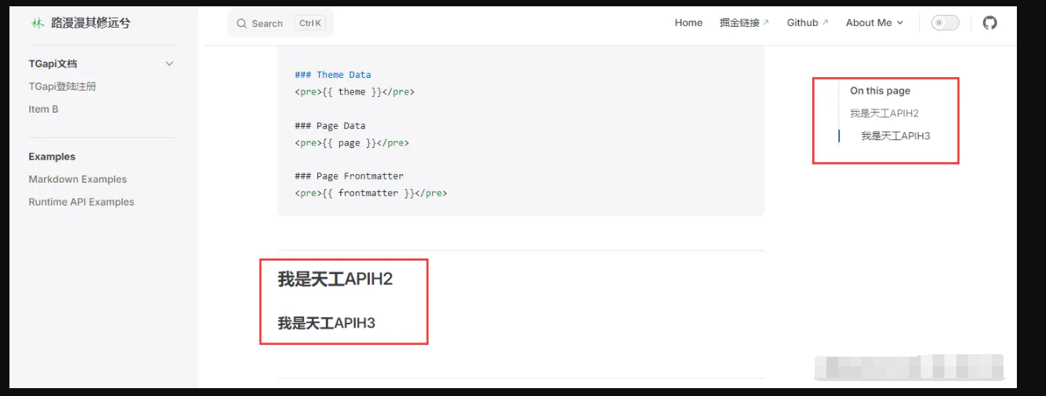Open the 掘金链接 navigation link
The width and height of the screenshot is (1046, 396).
[x=739, y=23]
